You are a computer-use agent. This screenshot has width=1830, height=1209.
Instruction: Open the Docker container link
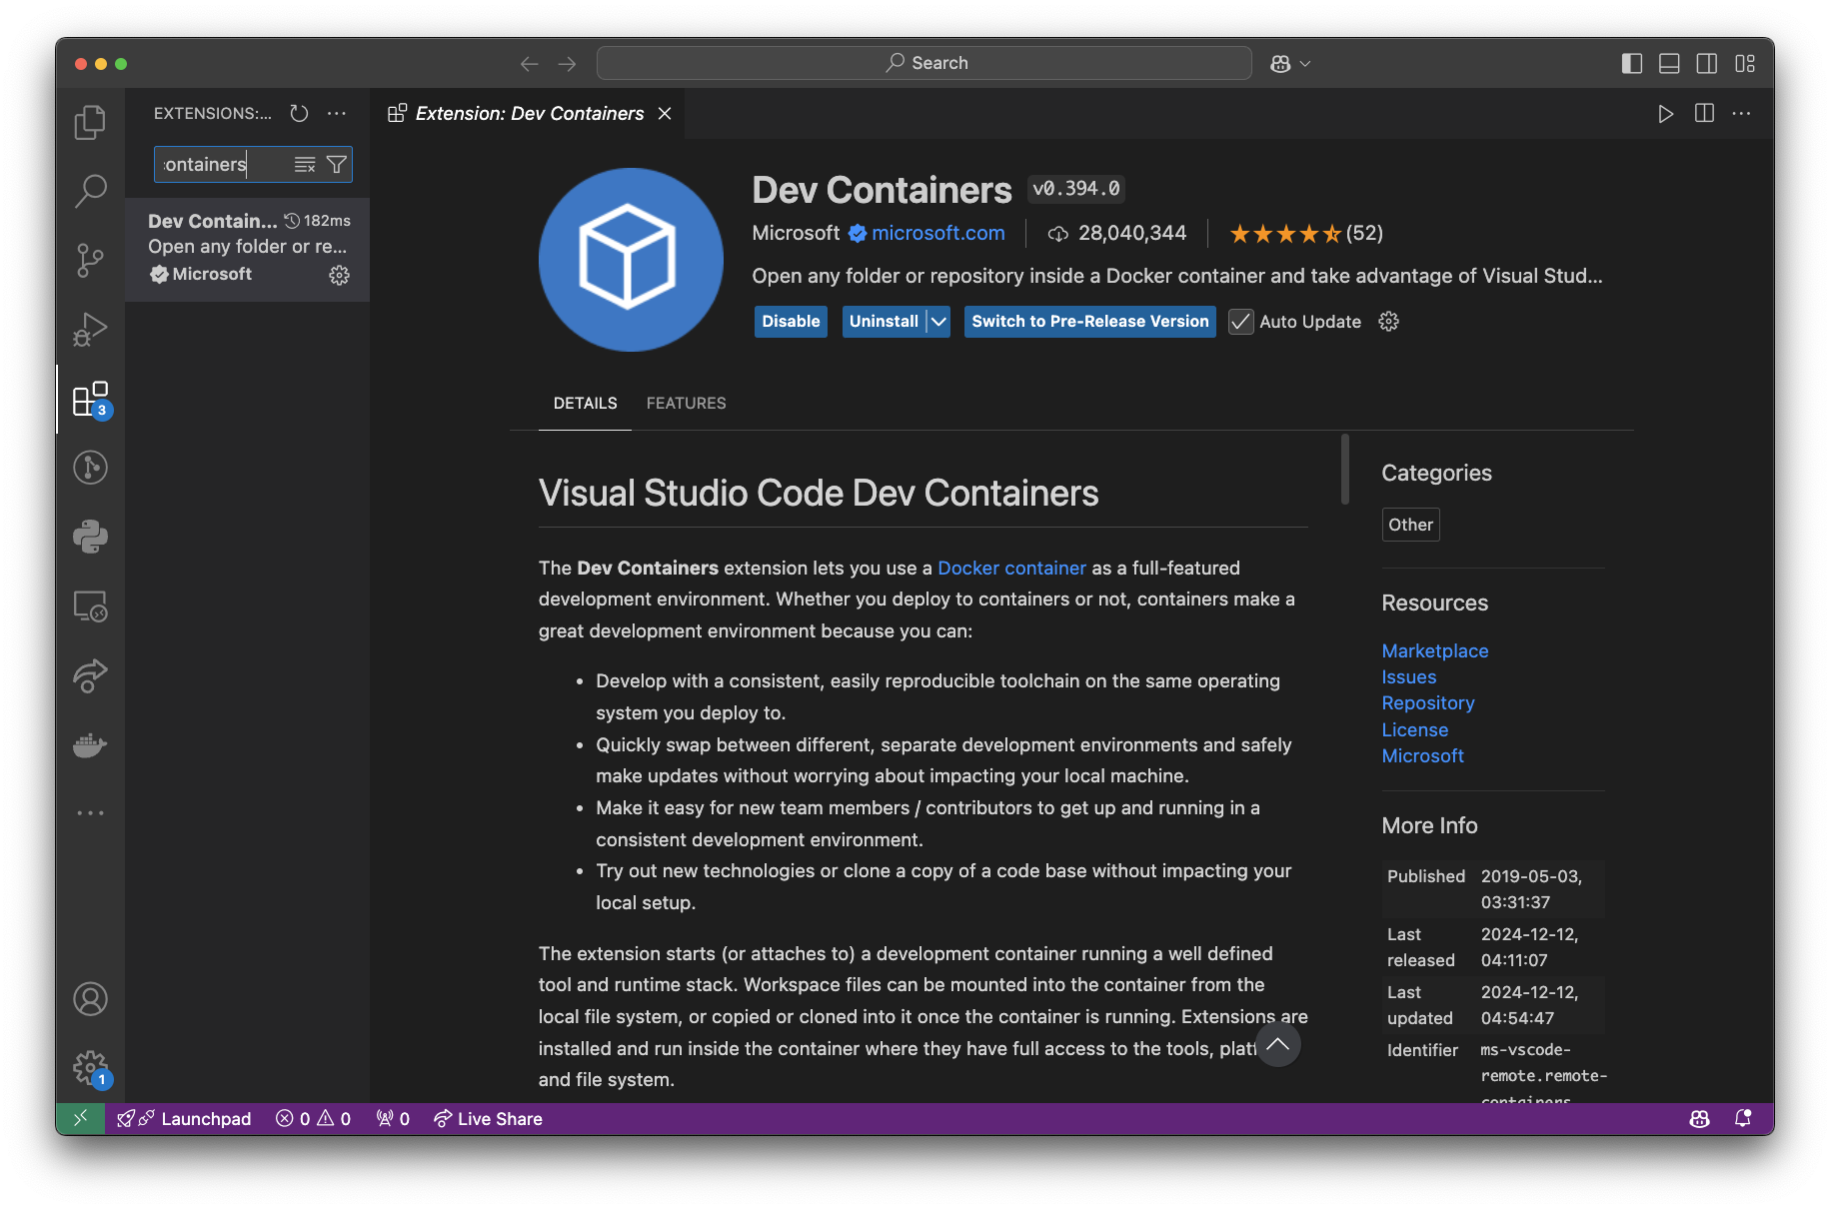coord(1011,568)
